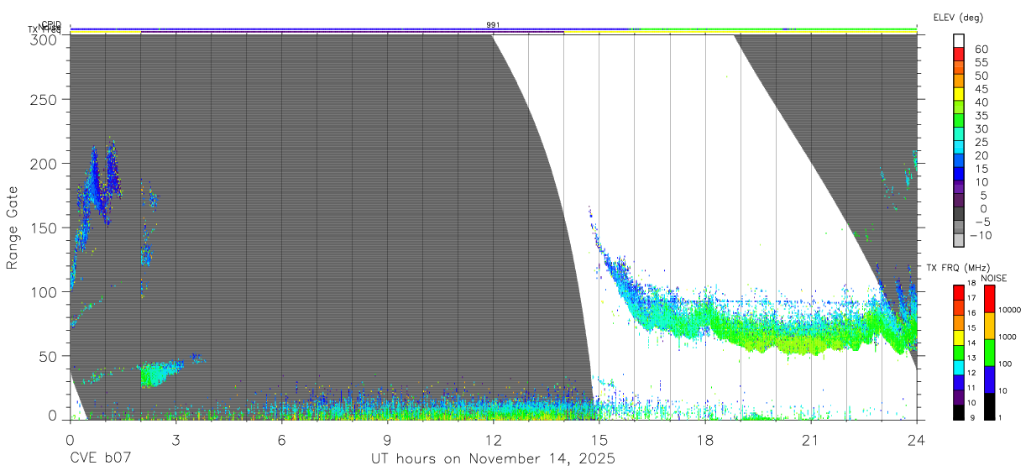1031x476 pixels.
Task: Click the ELEV (deg) legend title
Action: [x=958, y=17]
